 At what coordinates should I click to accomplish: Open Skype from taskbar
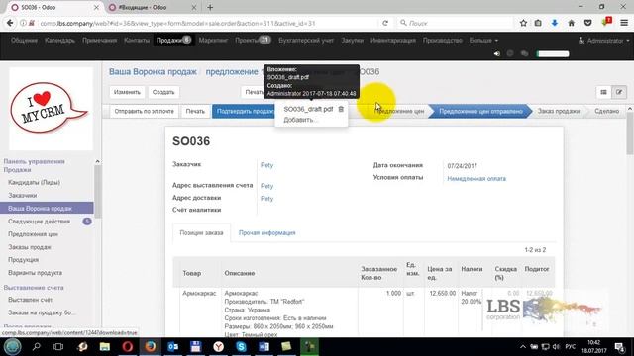coord(241,347)
